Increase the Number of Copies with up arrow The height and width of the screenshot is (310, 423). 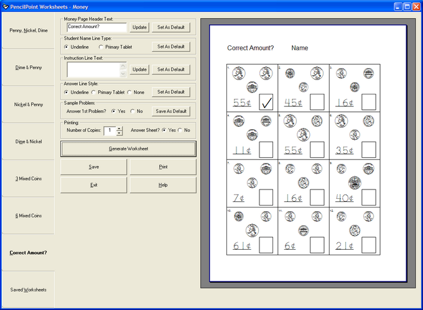(x=119, y=128)
